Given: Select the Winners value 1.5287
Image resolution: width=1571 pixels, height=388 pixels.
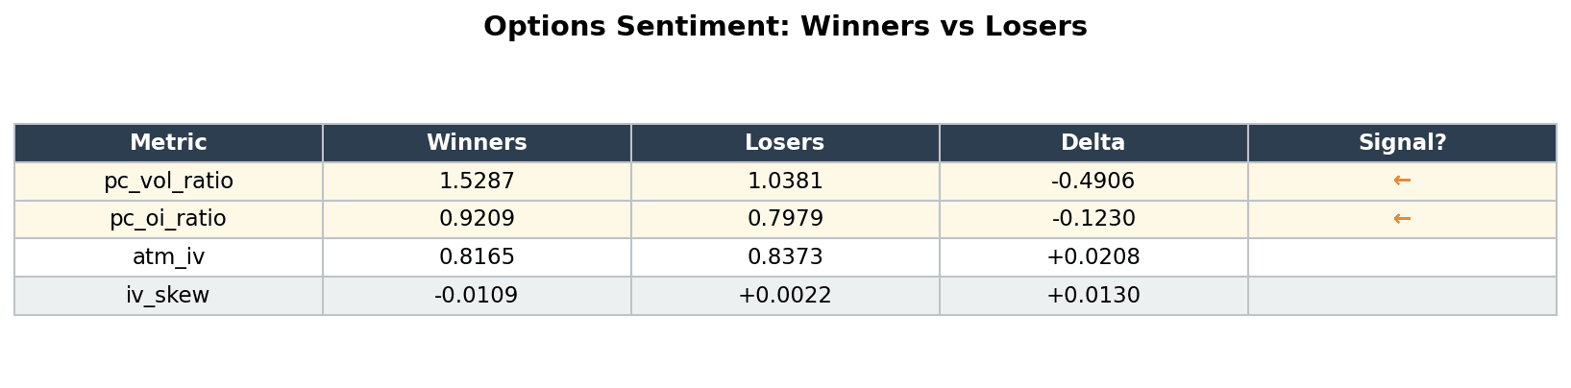Looking at the screenshot, I should pos(477,182).
